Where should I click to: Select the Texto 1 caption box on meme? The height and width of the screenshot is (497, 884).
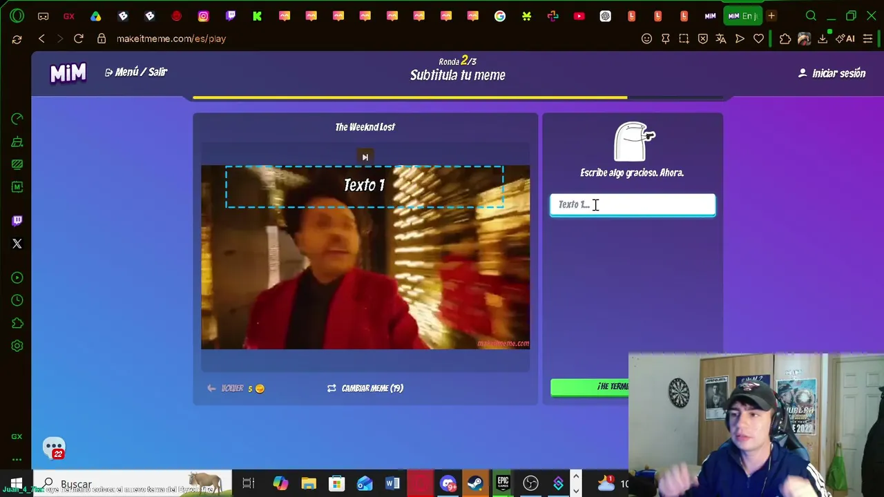tap(365, 186)
